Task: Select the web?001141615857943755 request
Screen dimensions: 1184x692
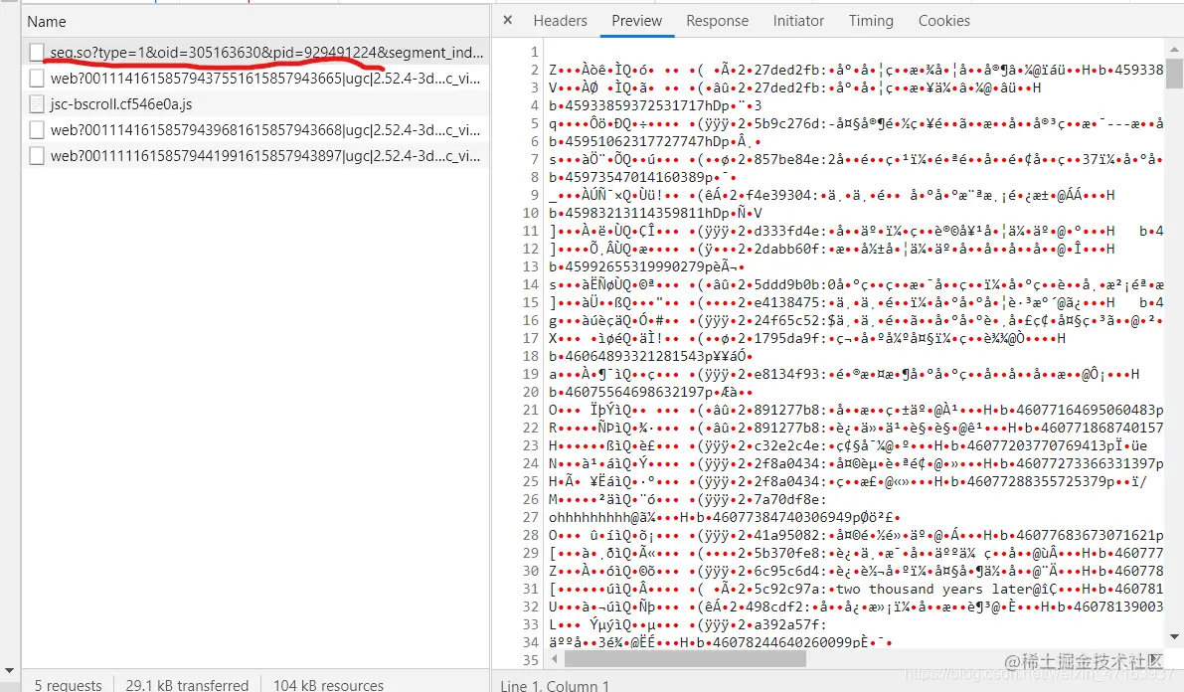Action: tap(255, 78)
